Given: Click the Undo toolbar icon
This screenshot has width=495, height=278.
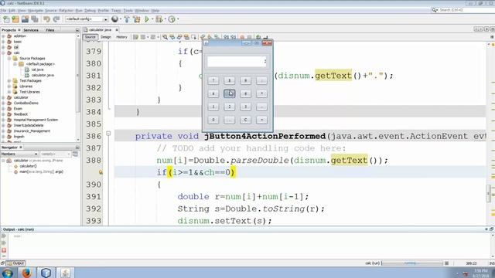Looking at the screenshot, I should (46, 19).
